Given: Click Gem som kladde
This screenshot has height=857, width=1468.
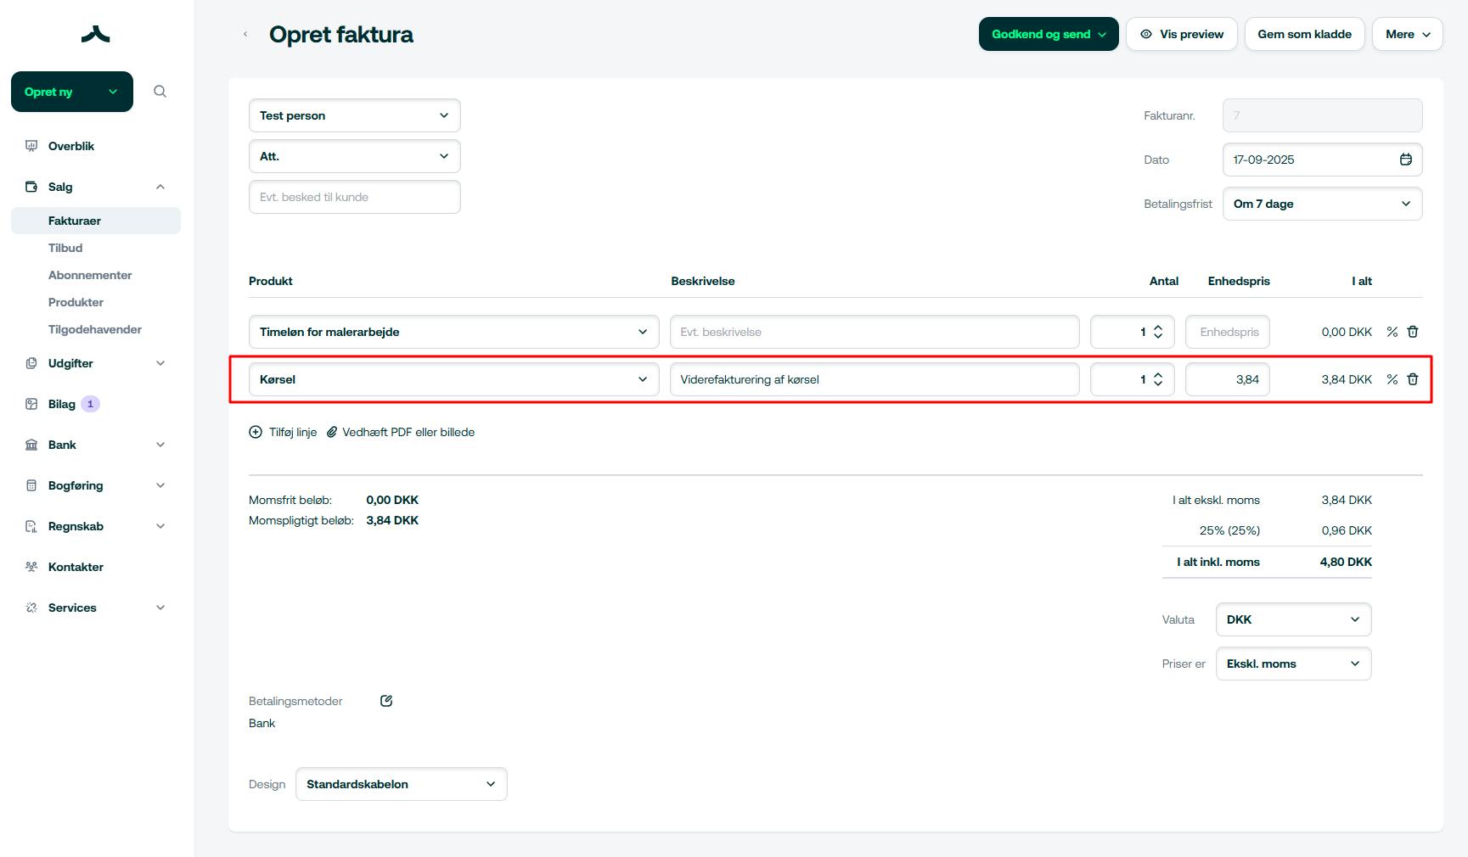Looking at the screenshot, I should [x=1304, y=34].
